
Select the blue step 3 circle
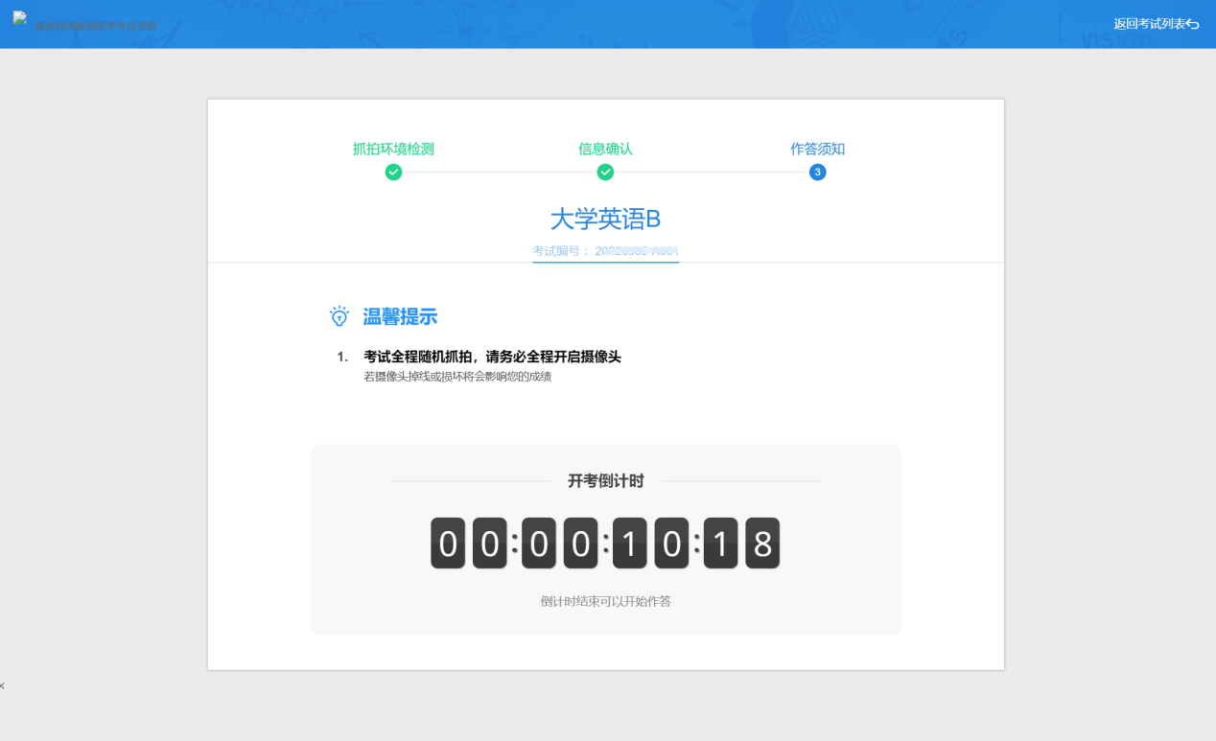(817, 173)
